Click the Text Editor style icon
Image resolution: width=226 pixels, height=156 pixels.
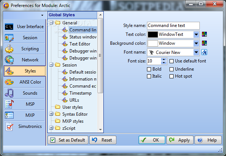[65, 44]
